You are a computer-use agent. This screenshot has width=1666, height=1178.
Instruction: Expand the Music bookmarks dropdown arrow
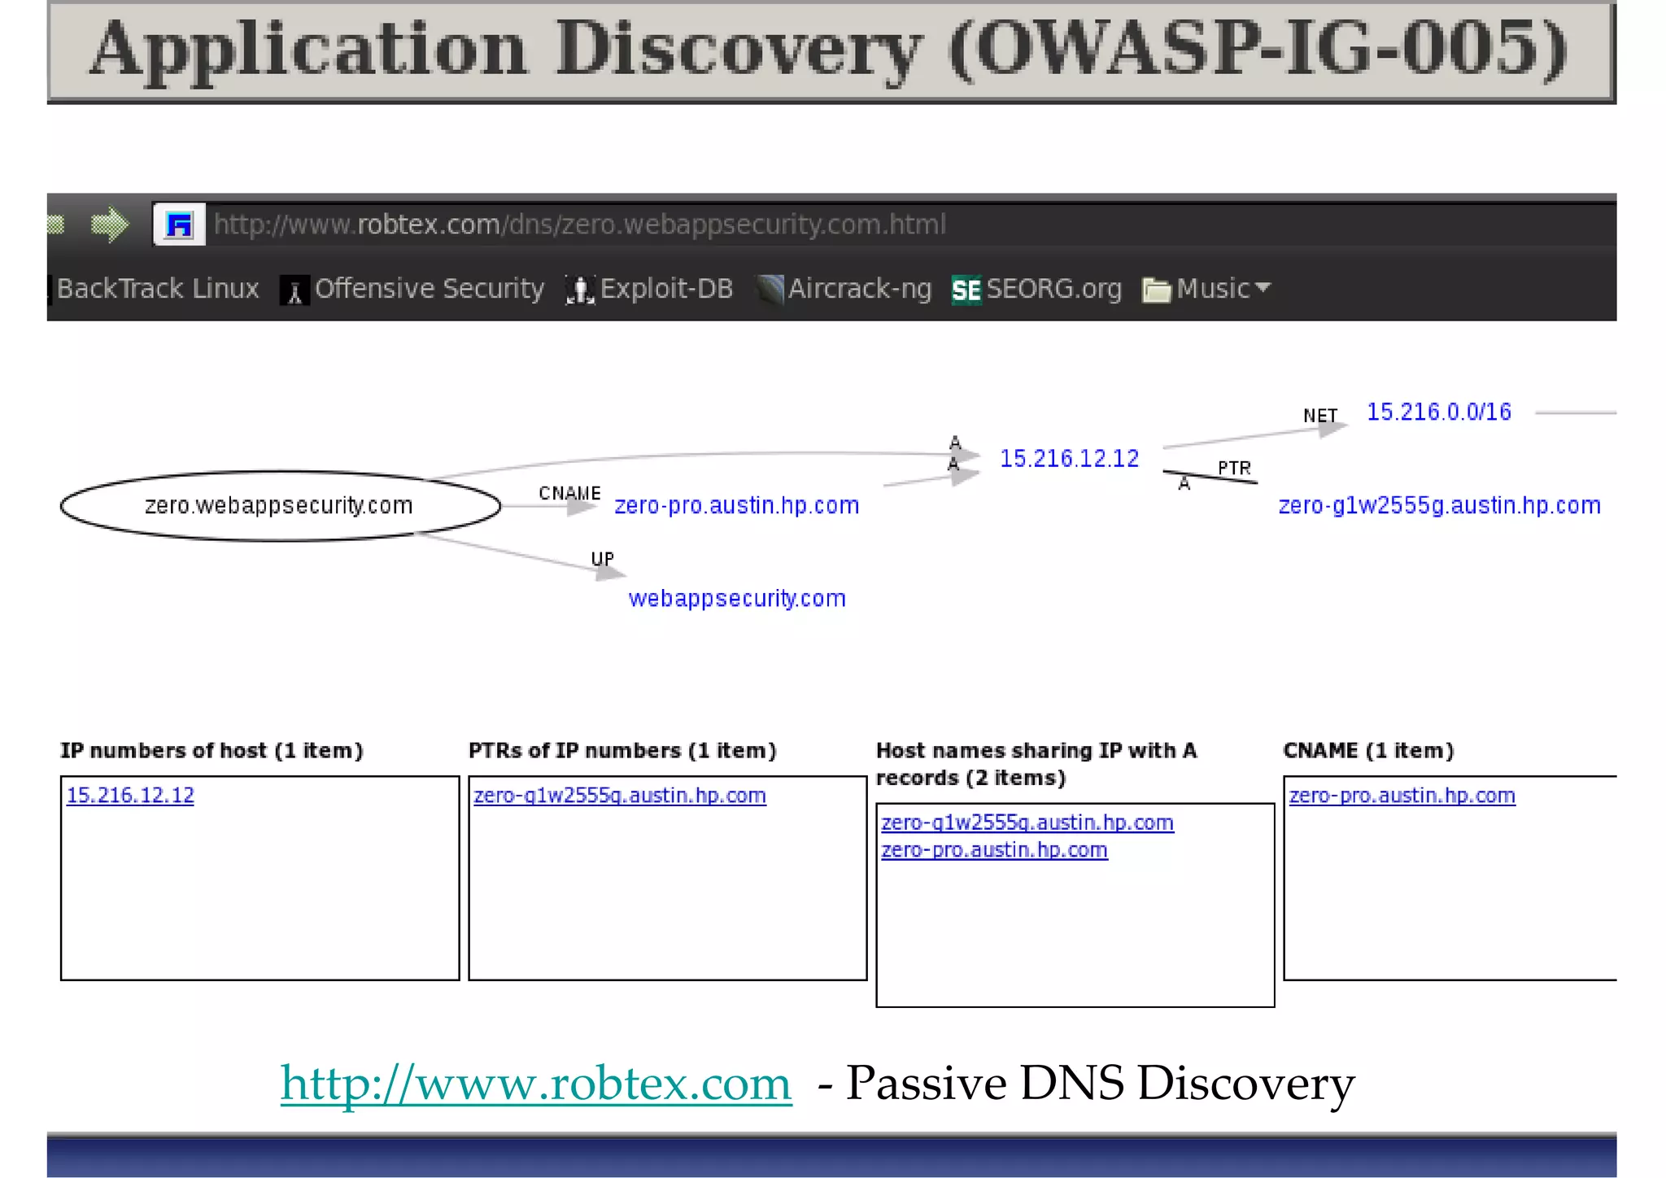(x=1263, y=287)
